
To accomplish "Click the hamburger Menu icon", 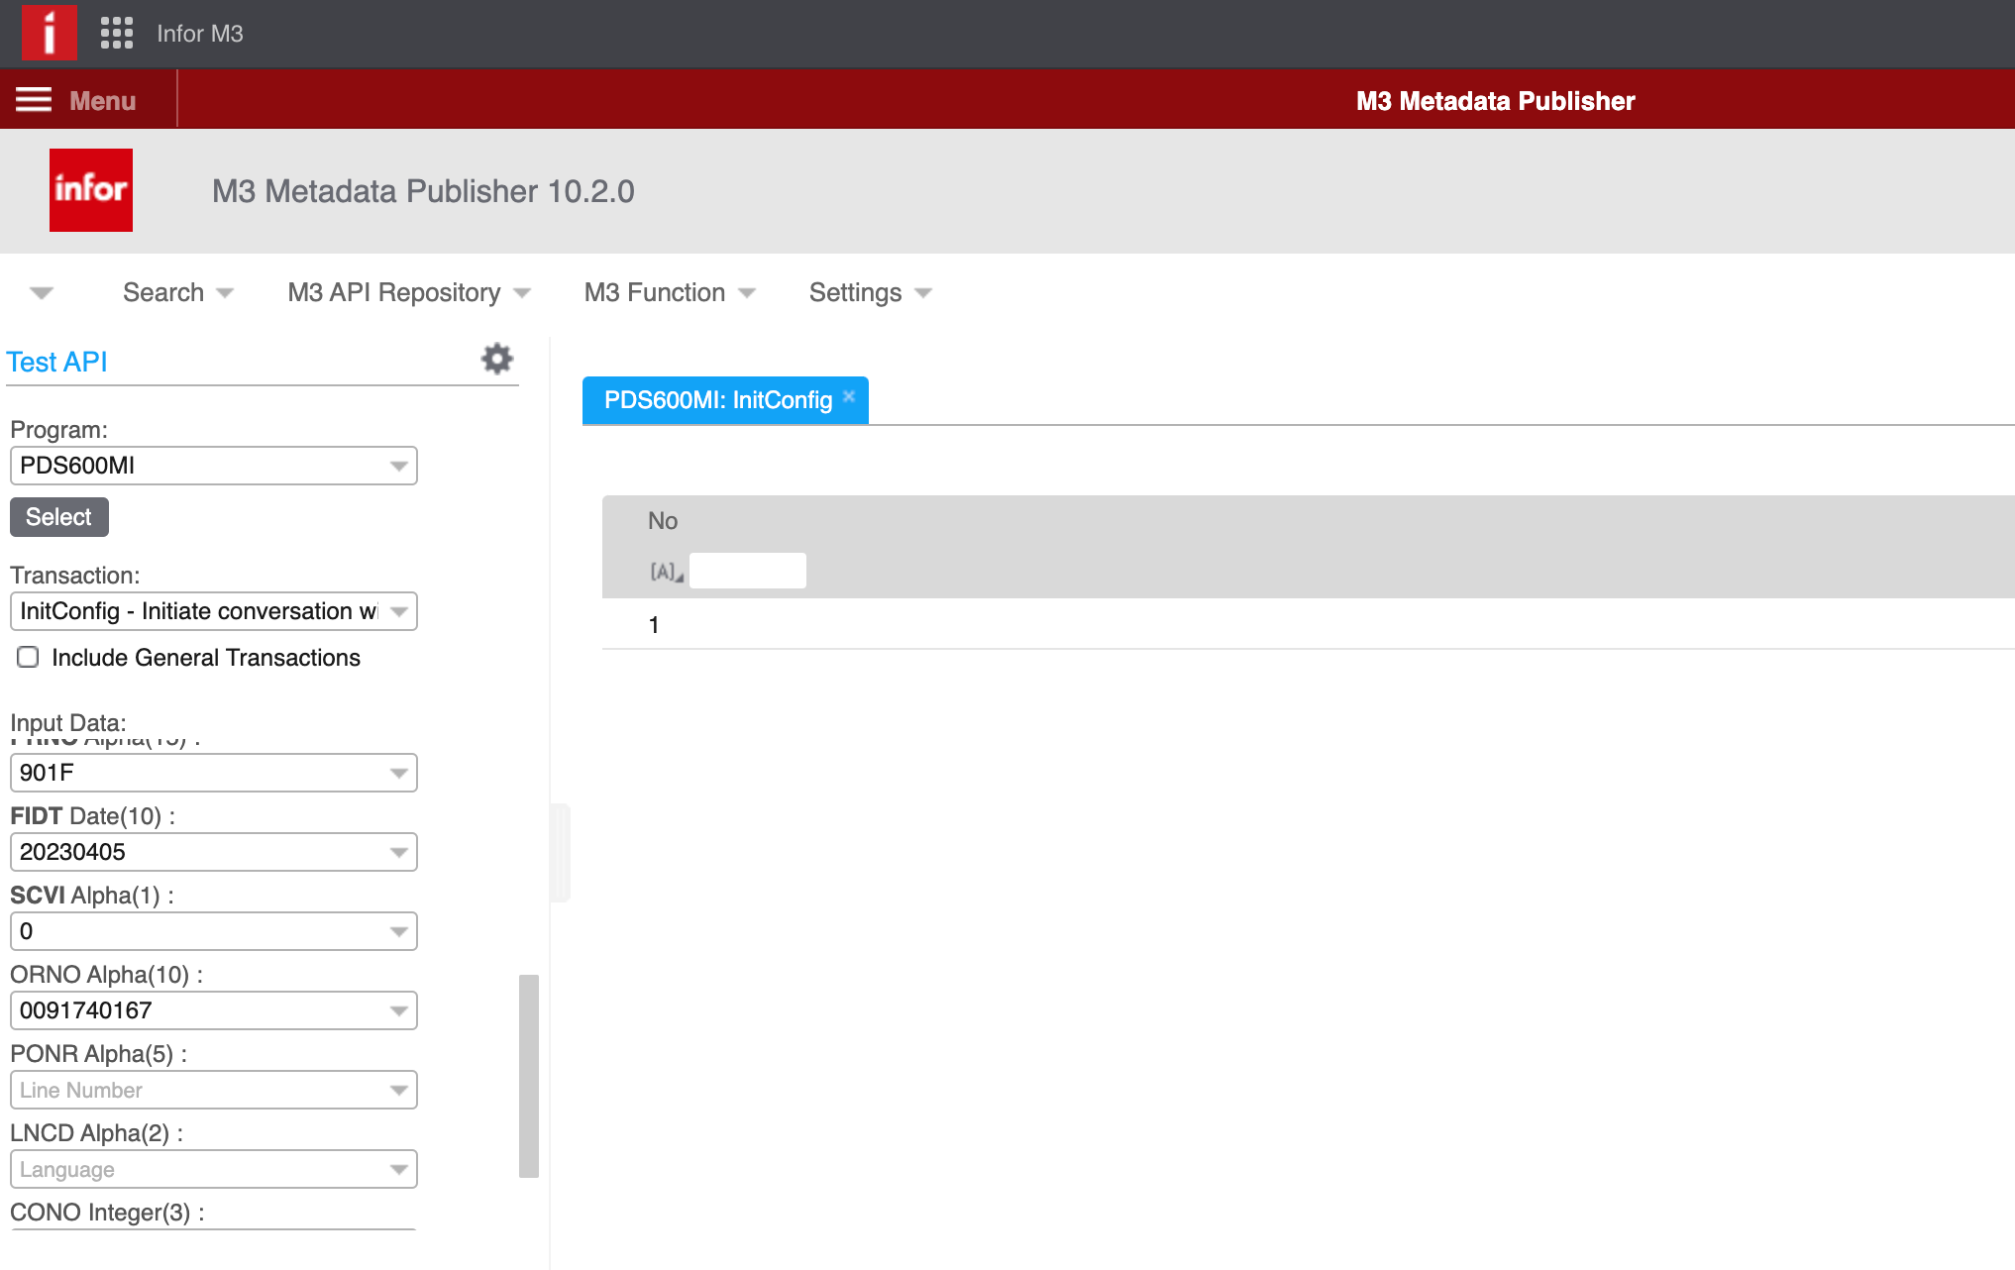I will [33, 100].
